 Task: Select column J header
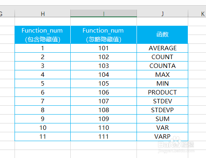pos(162,14)
